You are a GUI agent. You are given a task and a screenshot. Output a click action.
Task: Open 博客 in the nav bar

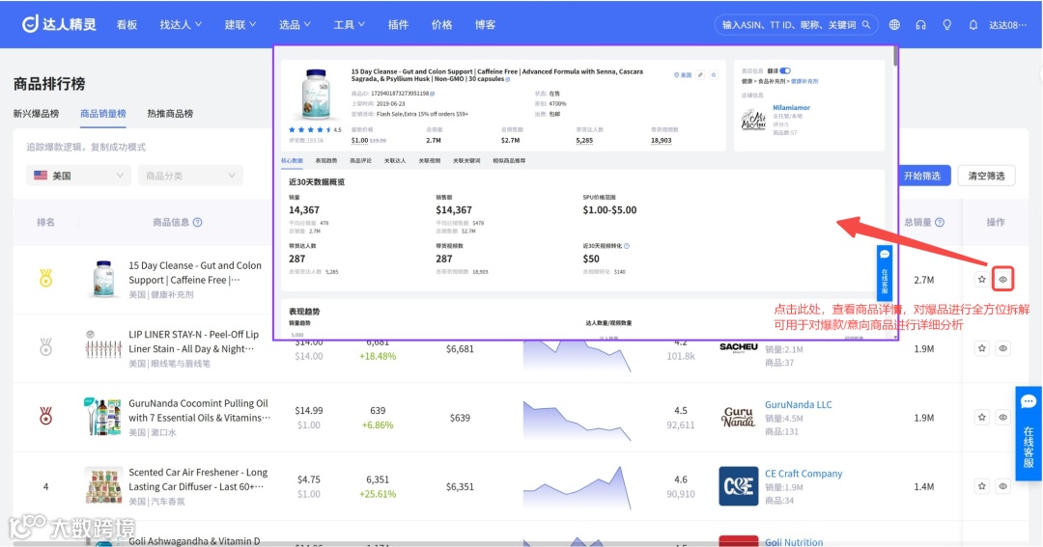click(485, 24)
